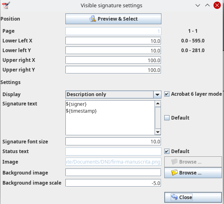This screenshot has width=224, height=204.
Task: Click the Lower Left X input field
Action: tap(113, 41)
